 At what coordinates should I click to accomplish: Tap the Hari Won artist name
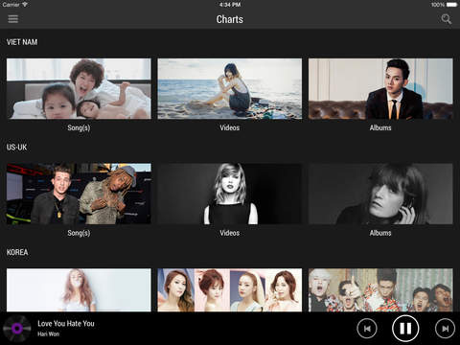(x=49, y=334)
